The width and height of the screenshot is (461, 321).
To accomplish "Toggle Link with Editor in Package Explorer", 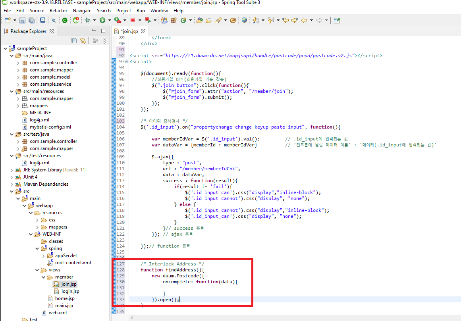I will (x=83, y=40).
